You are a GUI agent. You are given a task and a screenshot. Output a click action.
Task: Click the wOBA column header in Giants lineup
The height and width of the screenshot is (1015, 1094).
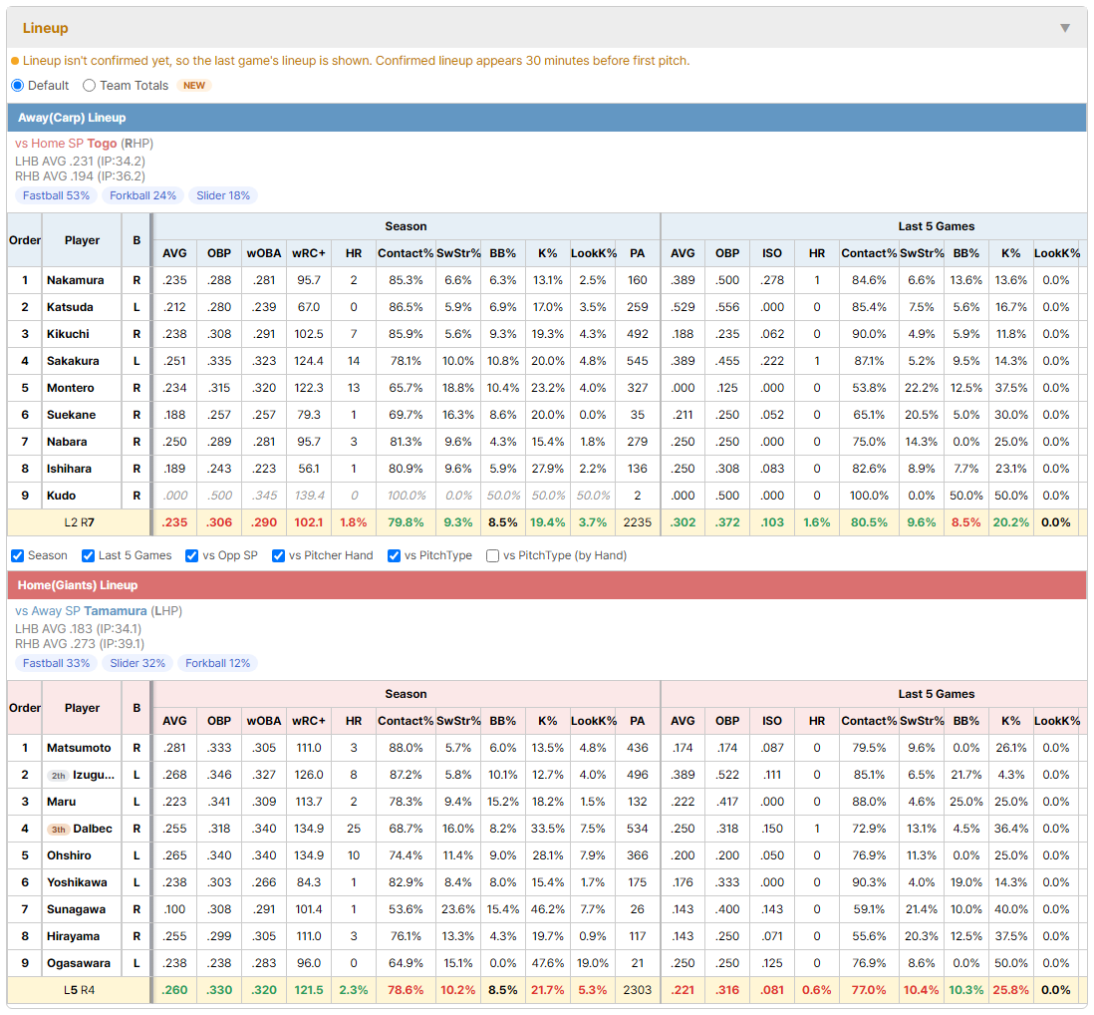tap(264, 721)
